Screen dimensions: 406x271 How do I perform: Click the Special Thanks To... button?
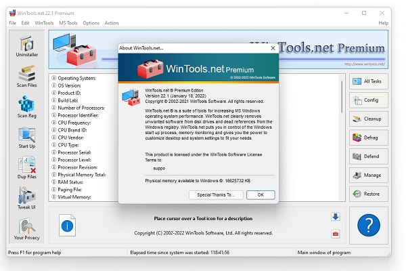(216, 194)
